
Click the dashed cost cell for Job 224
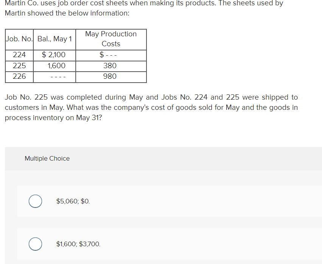[x=110, y=55]
